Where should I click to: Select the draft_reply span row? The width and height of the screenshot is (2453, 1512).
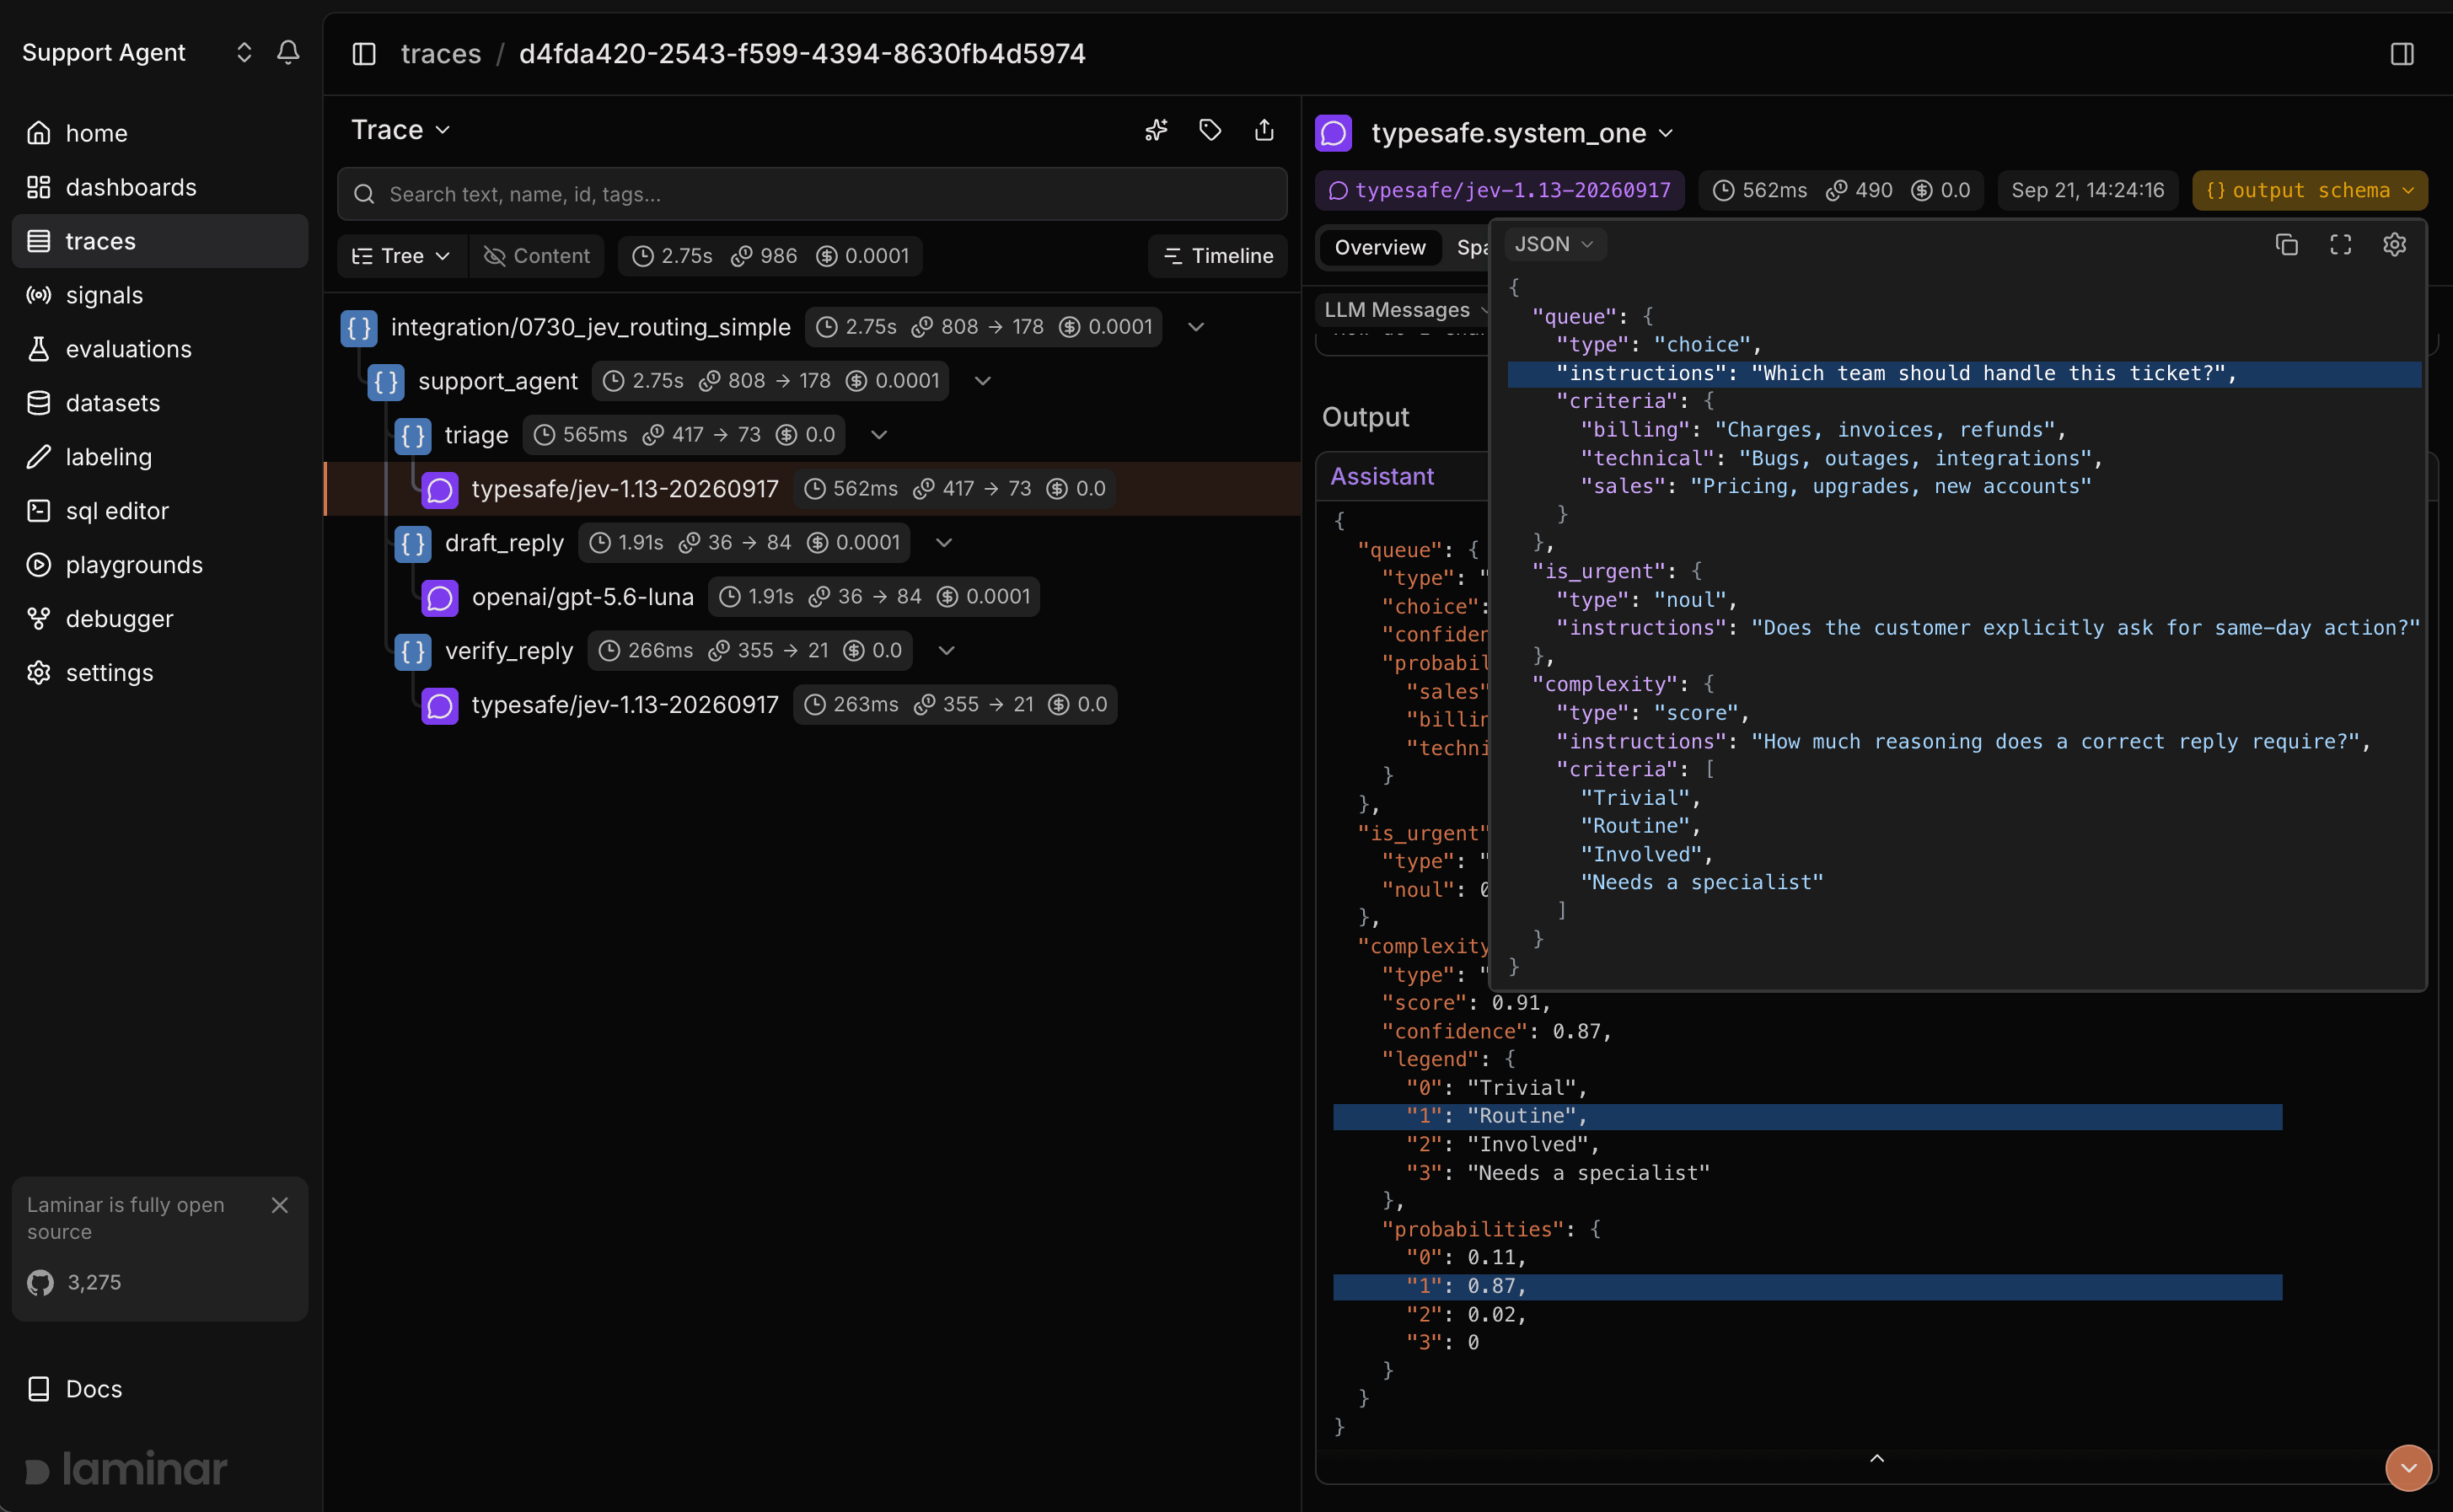click(x=812, y=543)
